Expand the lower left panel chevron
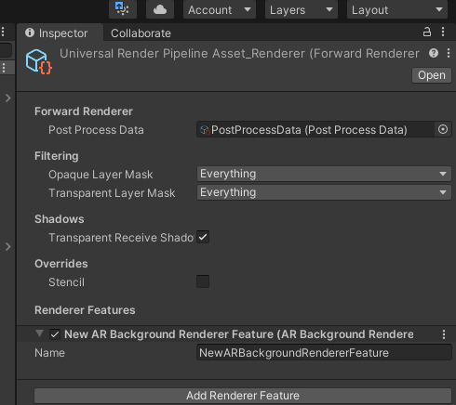The width and height of the screenshot is (456, 405). coord(8,247)
